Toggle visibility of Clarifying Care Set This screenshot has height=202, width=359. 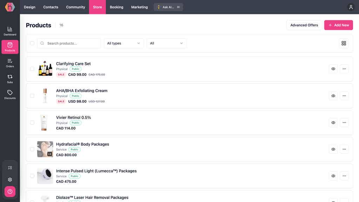tap(333, 69)
